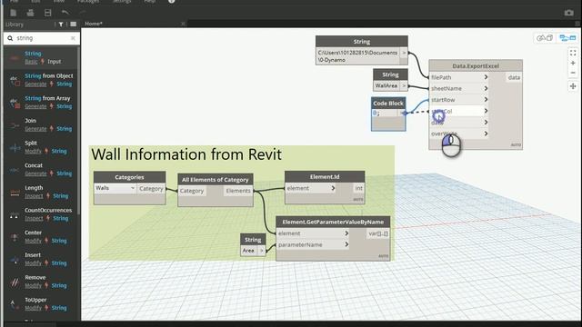Image resolution: width=582 pixels, height=327 pixels.
Task: Click the Category output port of Categories
Action: 151,188
